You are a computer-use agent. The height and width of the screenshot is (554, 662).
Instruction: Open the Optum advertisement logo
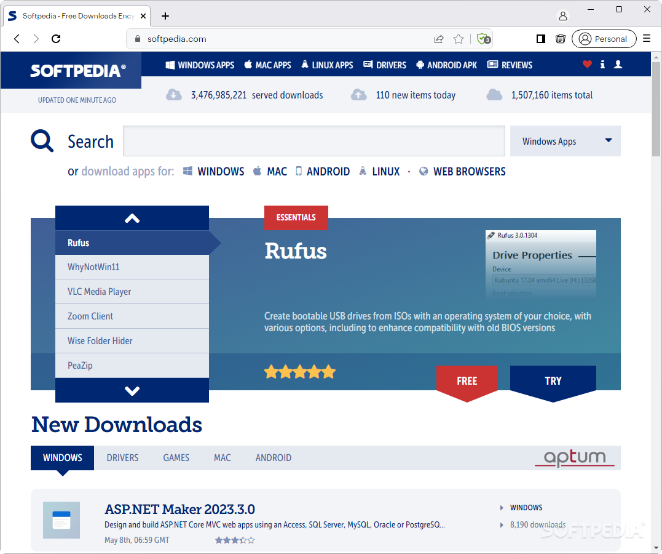tap(575, 457)
